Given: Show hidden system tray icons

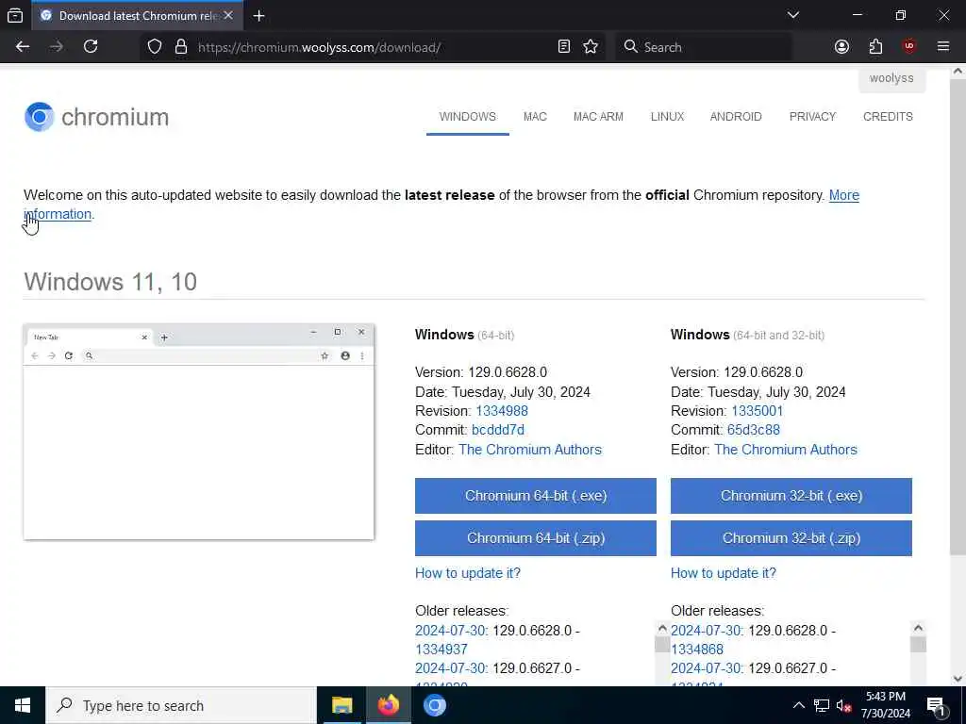Looking at the screenshot, I should (x=798, y=705).
